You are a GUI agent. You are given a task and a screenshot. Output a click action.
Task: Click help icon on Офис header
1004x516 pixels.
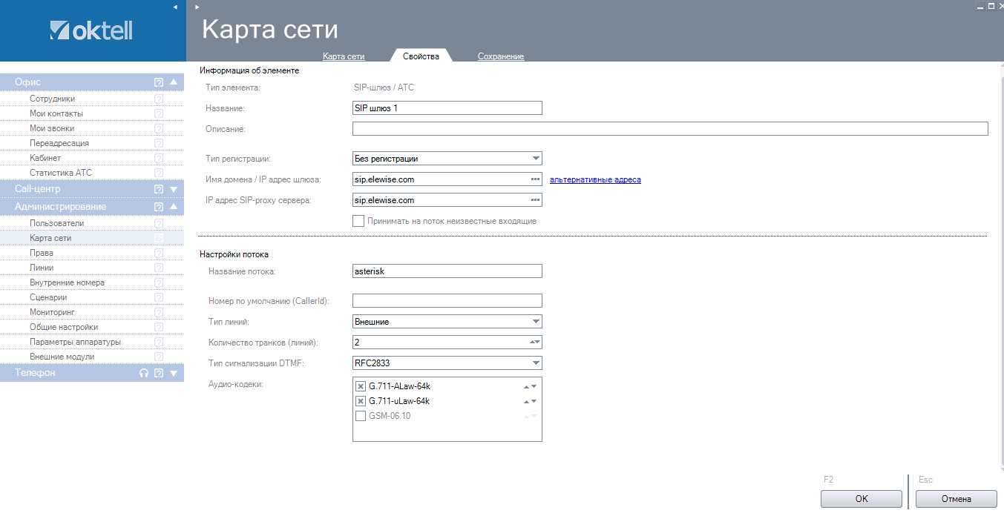point(158,82)
